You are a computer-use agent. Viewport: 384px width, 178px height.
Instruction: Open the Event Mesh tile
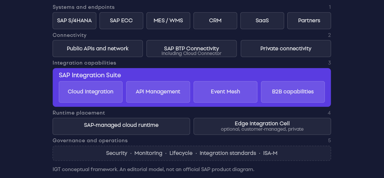point(225,92)
